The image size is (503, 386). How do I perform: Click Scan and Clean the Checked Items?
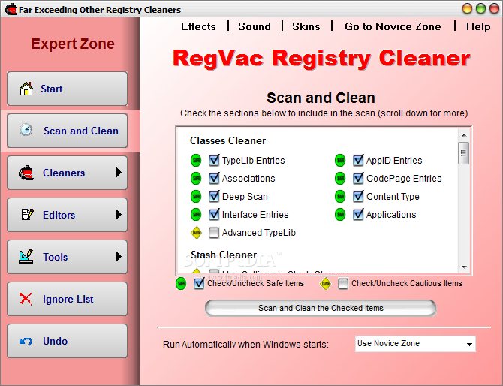click(321, 308)
